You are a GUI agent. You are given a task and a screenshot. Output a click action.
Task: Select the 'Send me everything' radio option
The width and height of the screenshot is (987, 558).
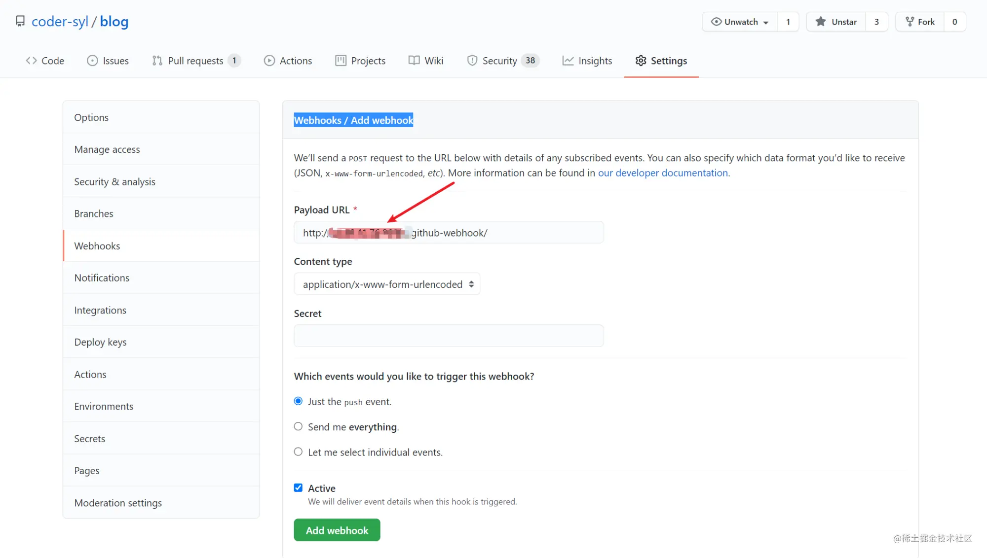point(298,426)
